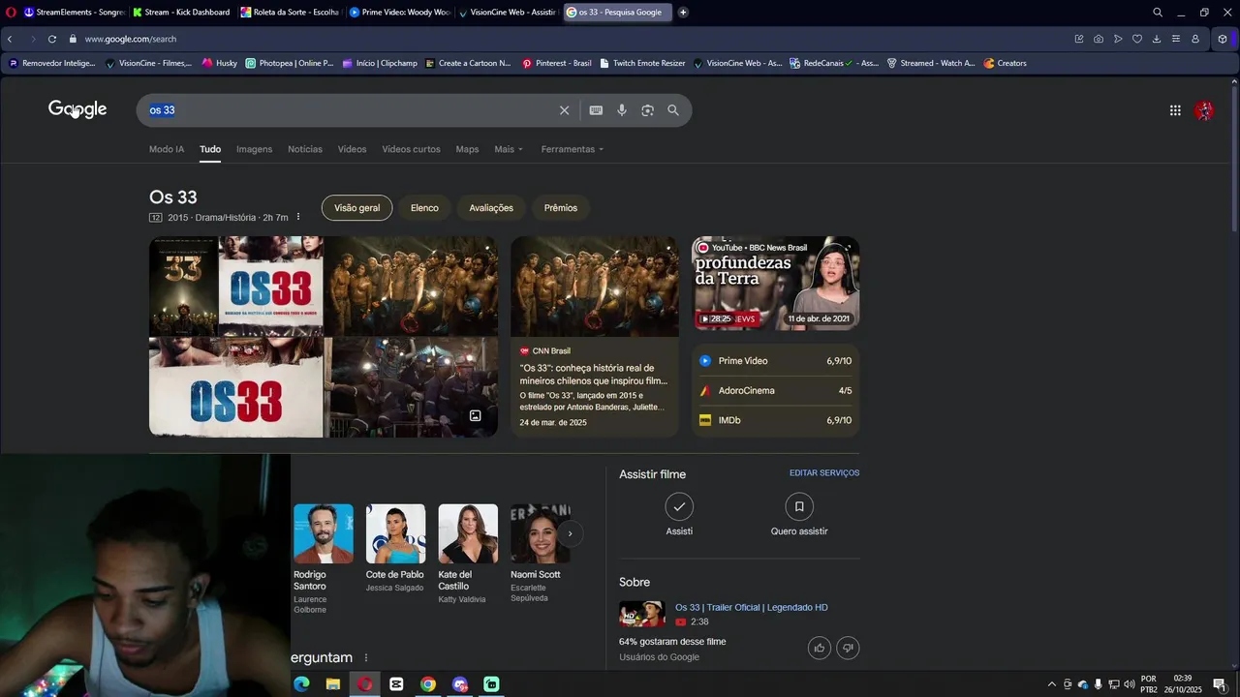This screenshot has height=697, width=1240.
Task: Go to Google home via the logo
Action: click(x=77, y=109)
